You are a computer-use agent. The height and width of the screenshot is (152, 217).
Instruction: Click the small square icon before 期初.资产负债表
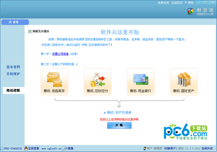pos(105,113)
